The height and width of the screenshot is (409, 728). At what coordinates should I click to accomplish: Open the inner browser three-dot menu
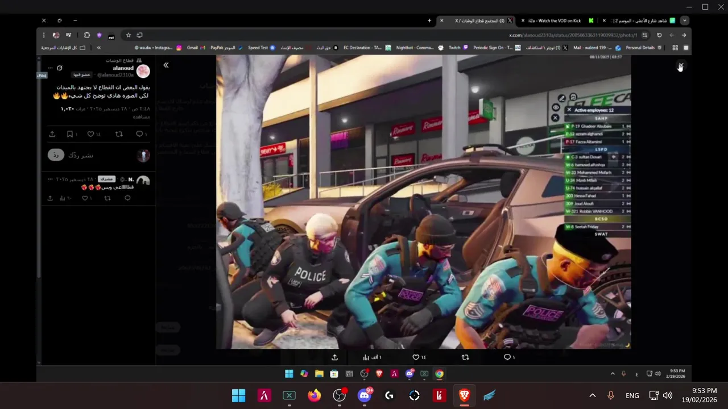pos(44,35)
